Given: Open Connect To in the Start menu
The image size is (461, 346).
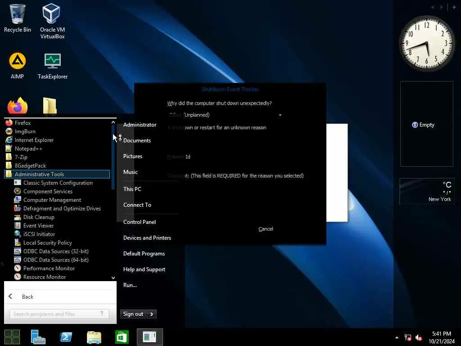Looking at the screenshot, I should [137, 205].
